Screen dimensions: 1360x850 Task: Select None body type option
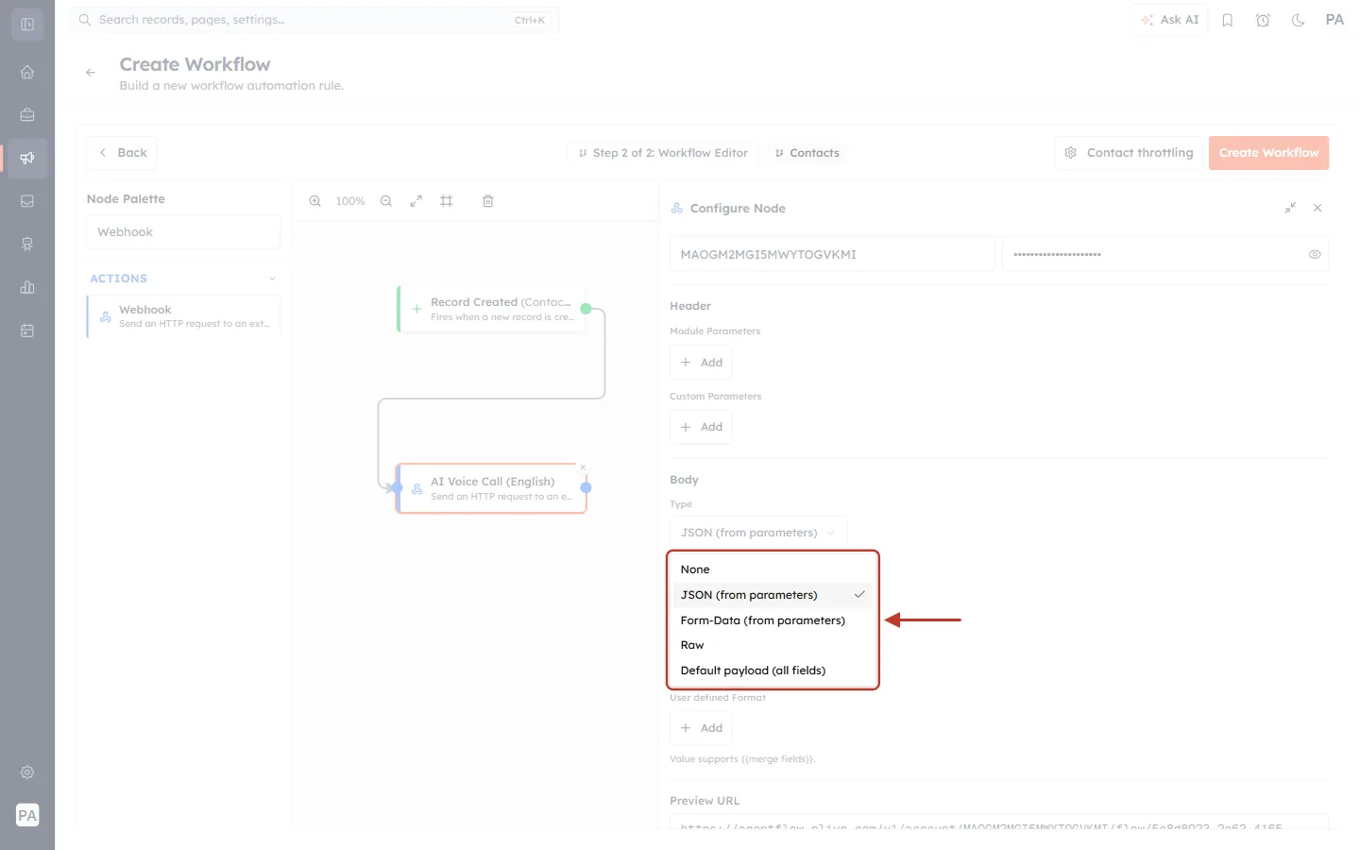click(773, 569)
